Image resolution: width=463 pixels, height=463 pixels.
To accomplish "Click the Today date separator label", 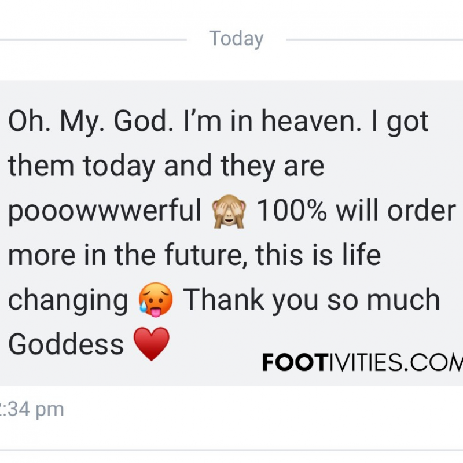I will [x=236, y=39].
